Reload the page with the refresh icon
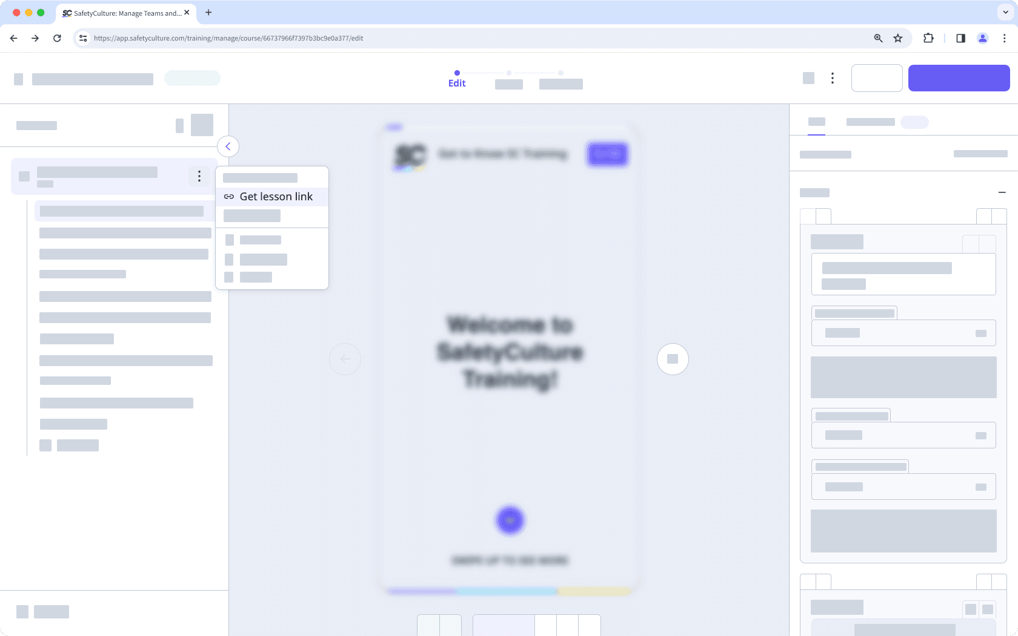 click(x=57, y=38)
